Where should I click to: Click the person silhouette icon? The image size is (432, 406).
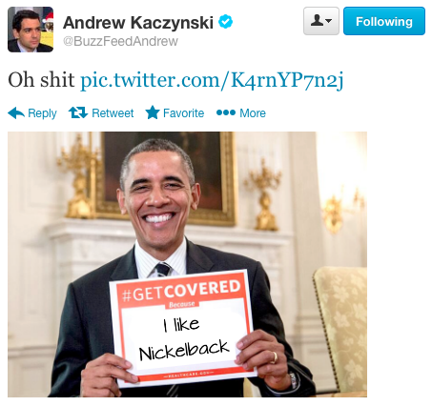[x=318, y=21]
